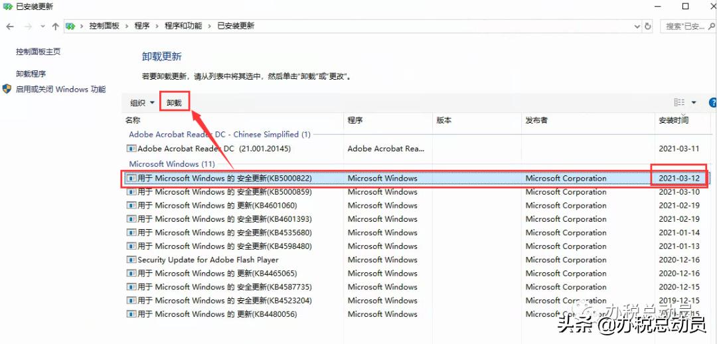Image resolution: width=717 pixels, height=344 pixels.
Task: Click the icon of KB4601393 entry
Action: (x=131, y=219)
